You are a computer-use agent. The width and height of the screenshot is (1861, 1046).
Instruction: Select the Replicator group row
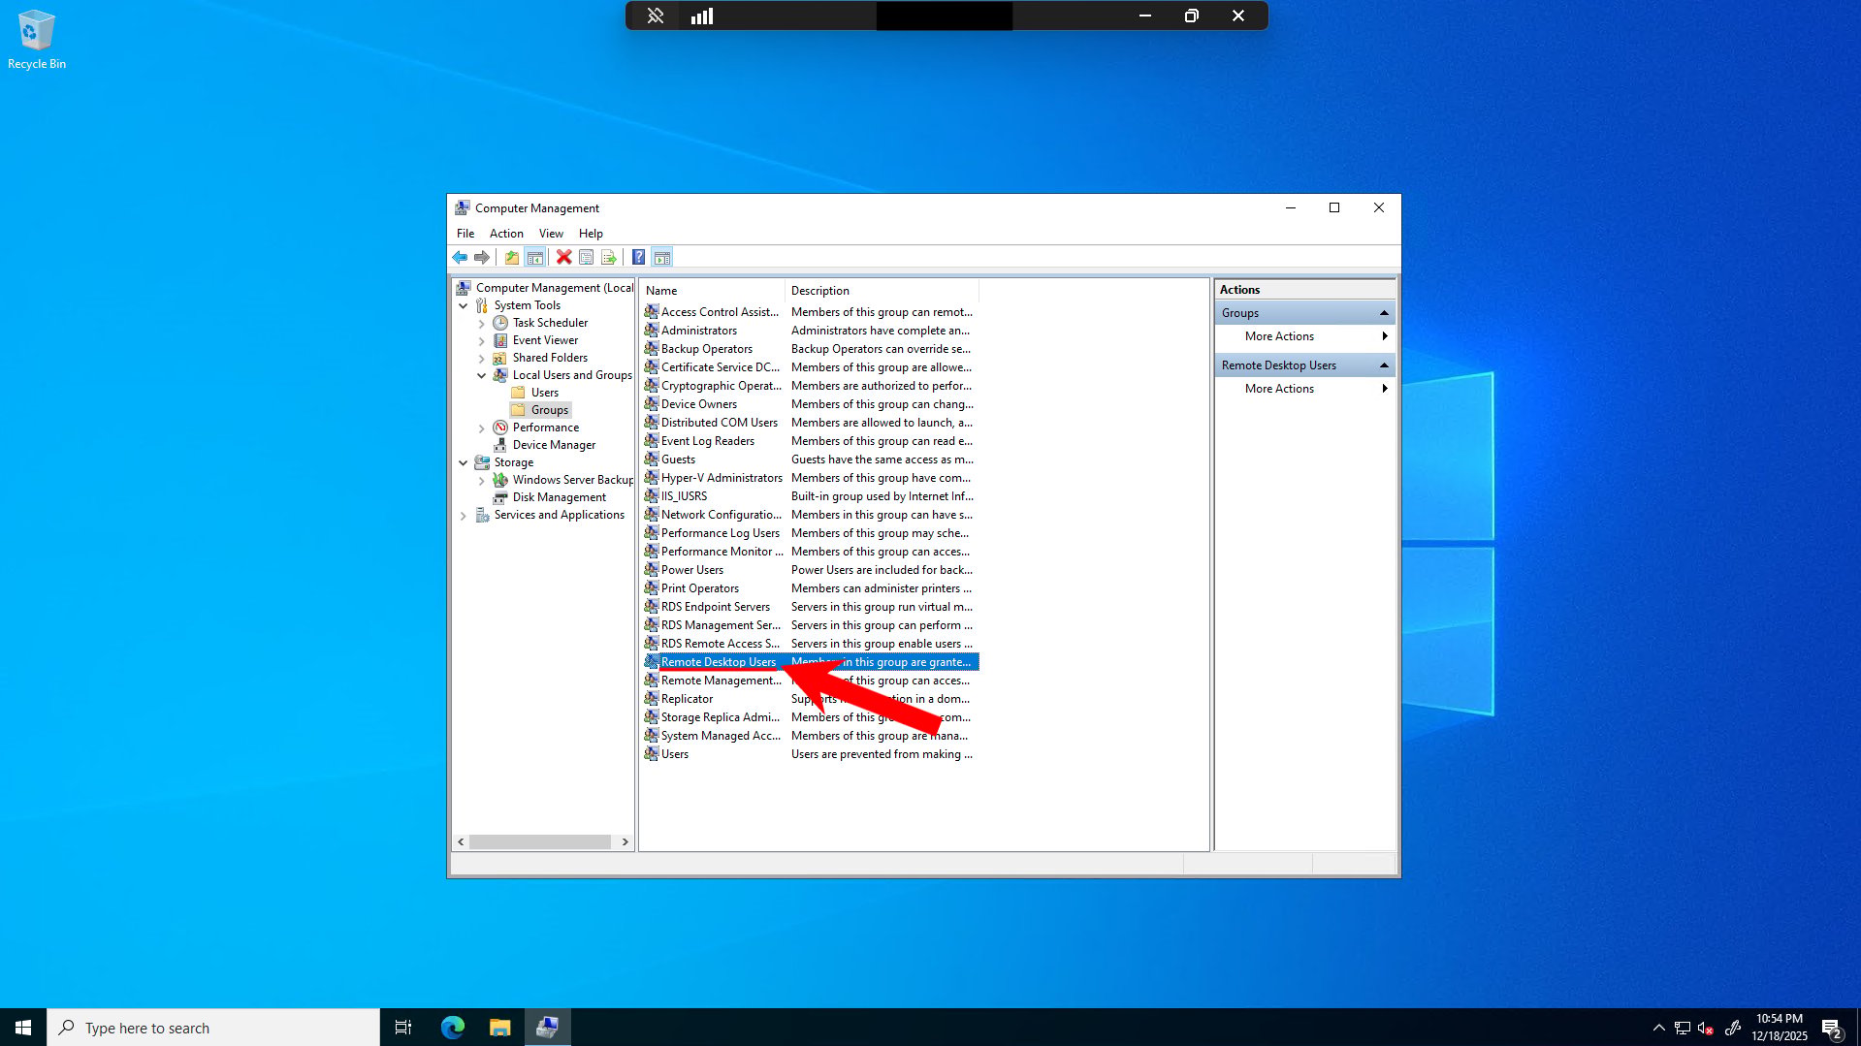point(811,699)
